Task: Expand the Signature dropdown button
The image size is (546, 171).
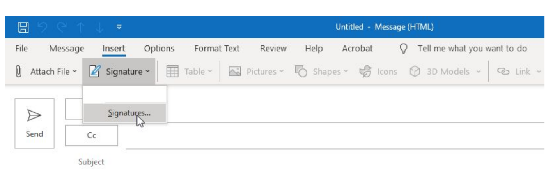Action: coord(119,72)
